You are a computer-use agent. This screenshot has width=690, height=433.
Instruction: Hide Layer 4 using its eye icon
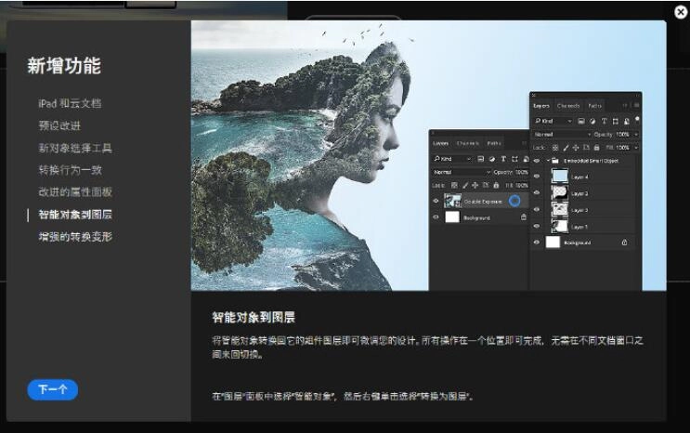pyautogui.click(x=537, y=177)
